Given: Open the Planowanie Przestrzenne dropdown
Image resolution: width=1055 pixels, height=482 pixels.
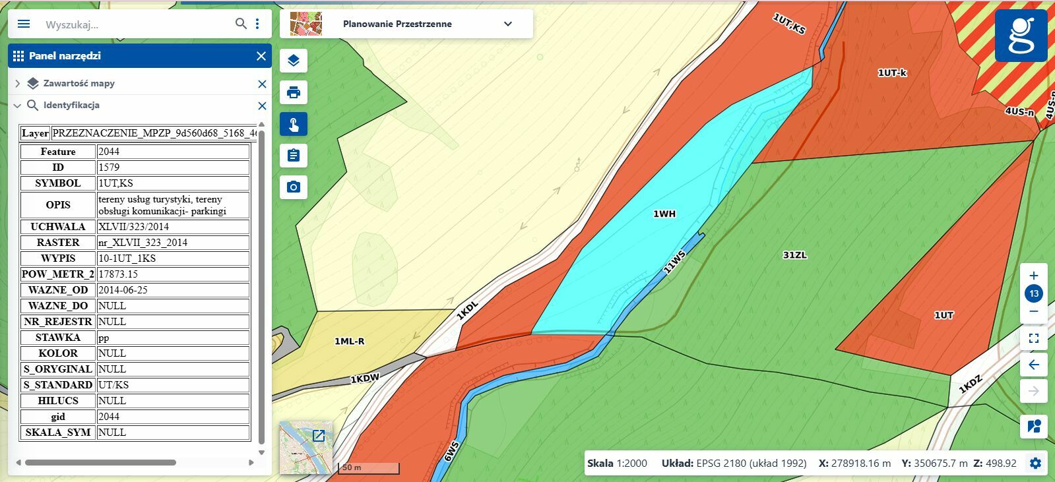Looking at the screenshot, I should [507, 24].
